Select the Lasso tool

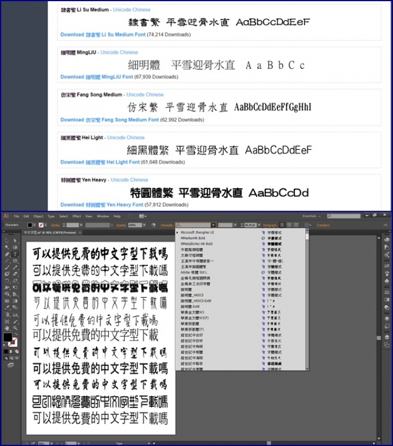(15, 247)
